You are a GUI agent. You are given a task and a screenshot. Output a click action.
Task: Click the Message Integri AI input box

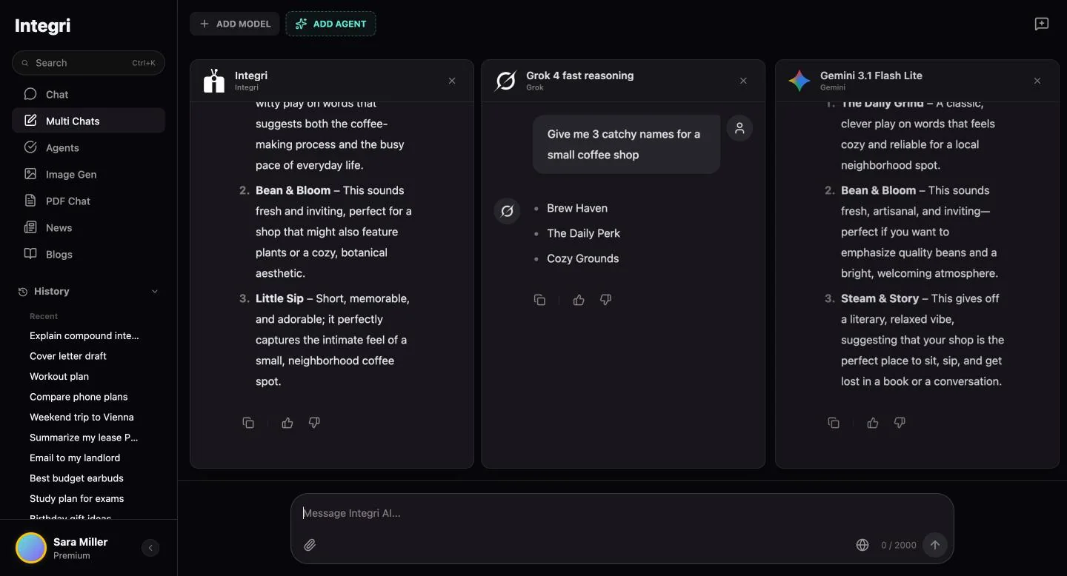coord(622,513)
